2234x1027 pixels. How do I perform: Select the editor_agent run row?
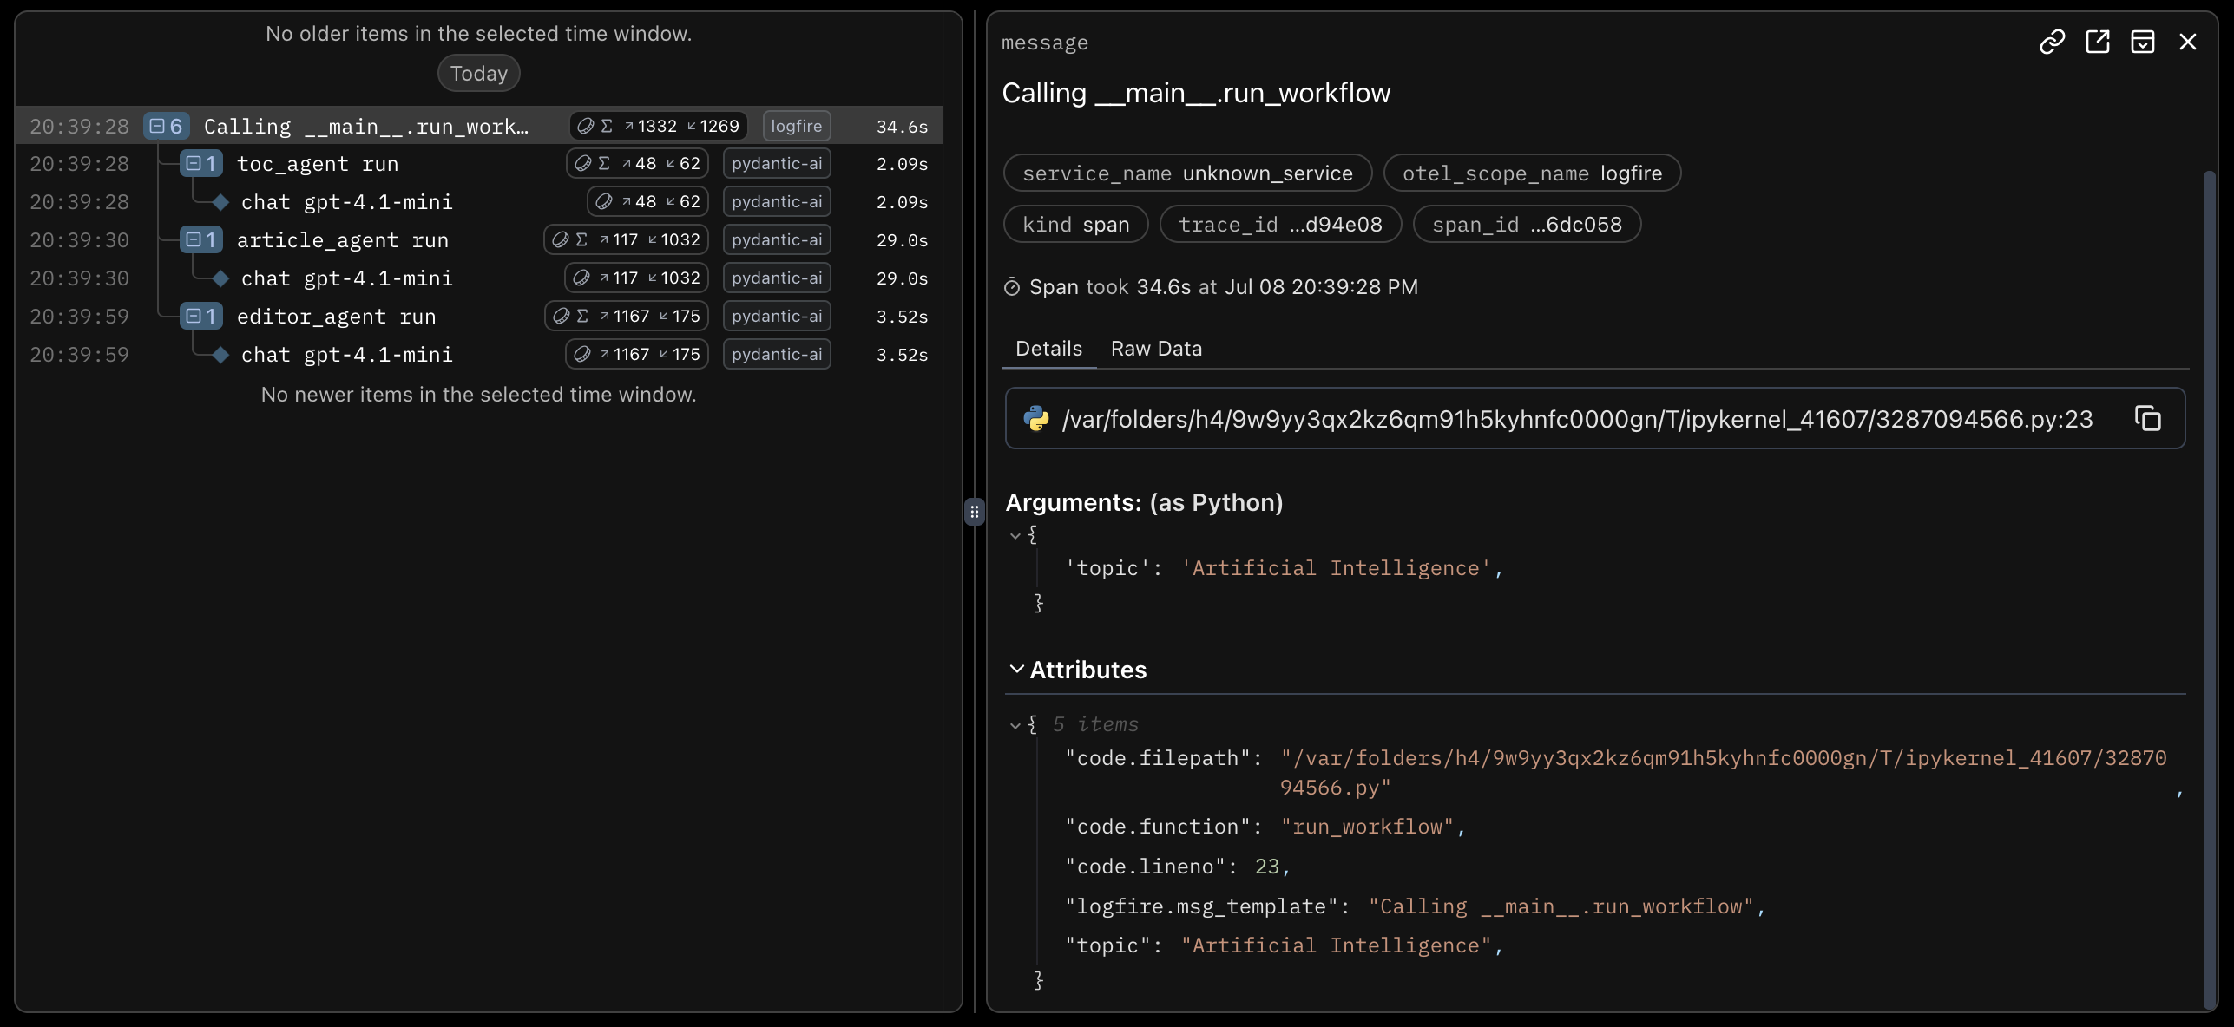(478, 317)
